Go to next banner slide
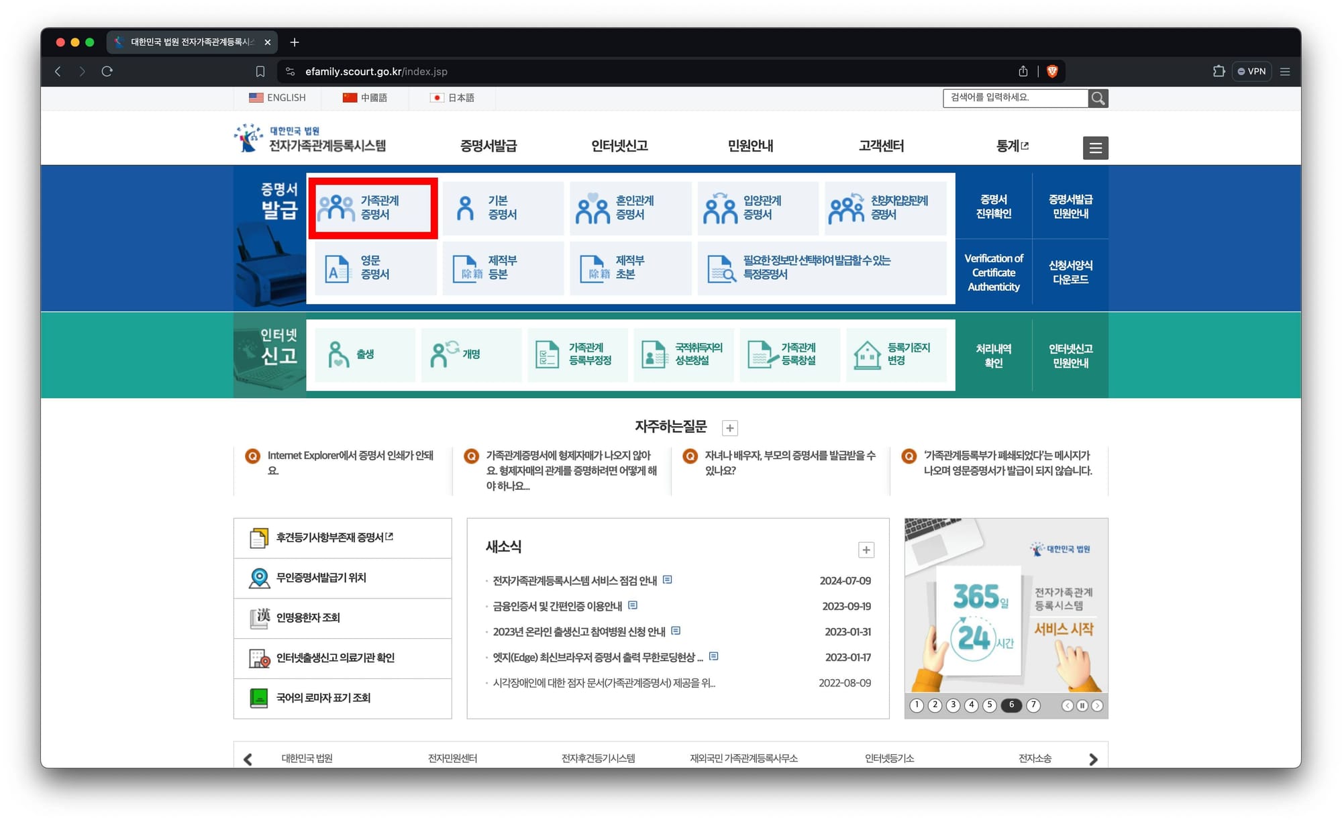The height and width of the screenshot is (822, 1342). coord(1097,706)
